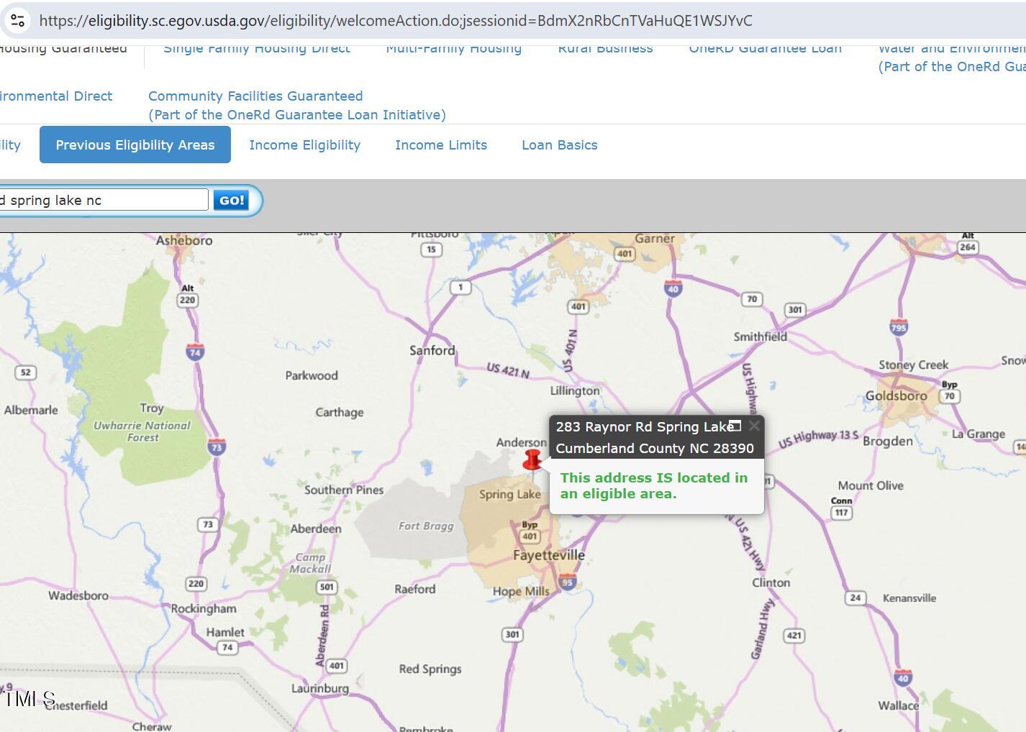This screenshot has width=1026, height=732.
Task: Click the Carthage map label
Action: (x=340, y=412)
